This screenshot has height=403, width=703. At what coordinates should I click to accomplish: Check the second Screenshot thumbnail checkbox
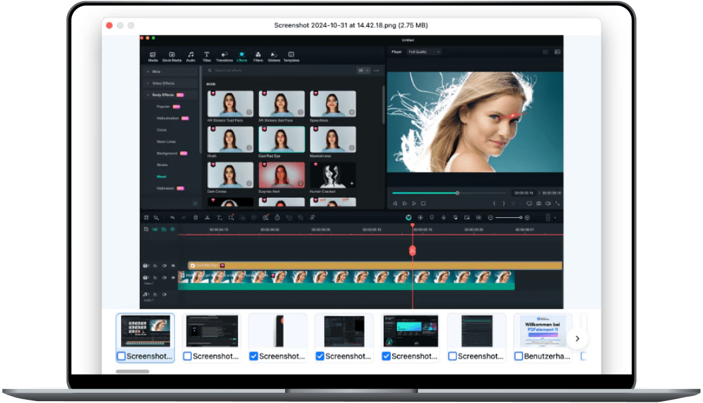click(187, 356)
